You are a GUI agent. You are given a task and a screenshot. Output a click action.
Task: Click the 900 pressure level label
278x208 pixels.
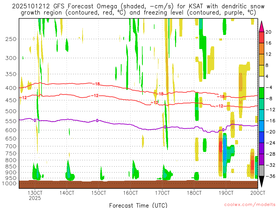[x=11, y=173]
